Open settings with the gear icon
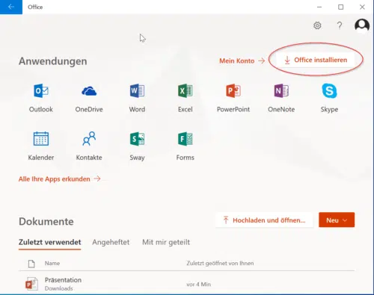 tap(317, 25)
